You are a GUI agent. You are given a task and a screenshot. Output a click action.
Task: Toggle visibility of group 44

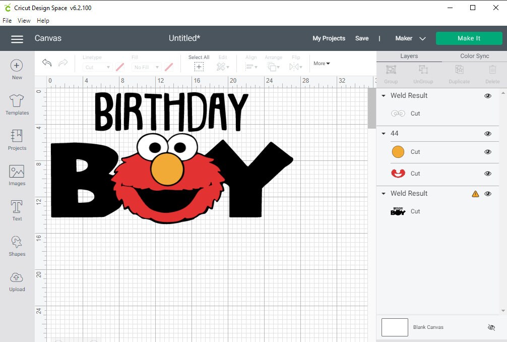click(488, 134)
